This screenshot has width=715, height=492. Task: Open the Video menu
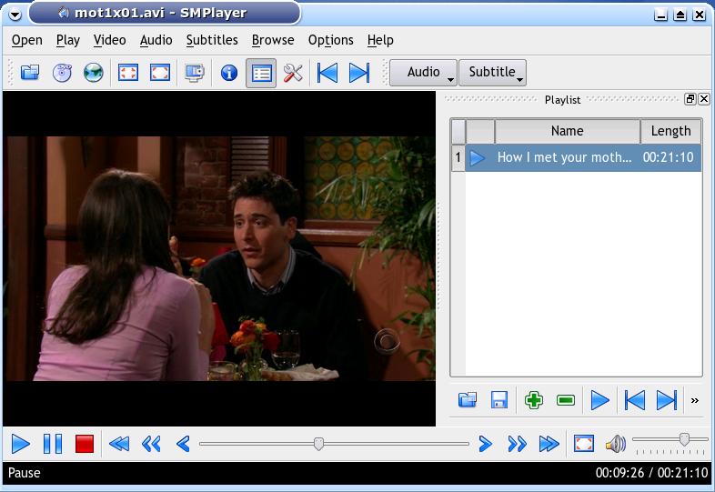(x=109, y=40)
